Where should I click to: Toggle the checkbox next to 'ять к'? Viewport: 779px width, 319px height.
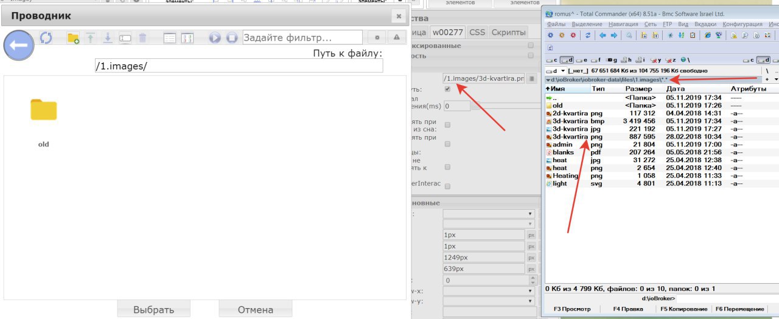point(448,166)
